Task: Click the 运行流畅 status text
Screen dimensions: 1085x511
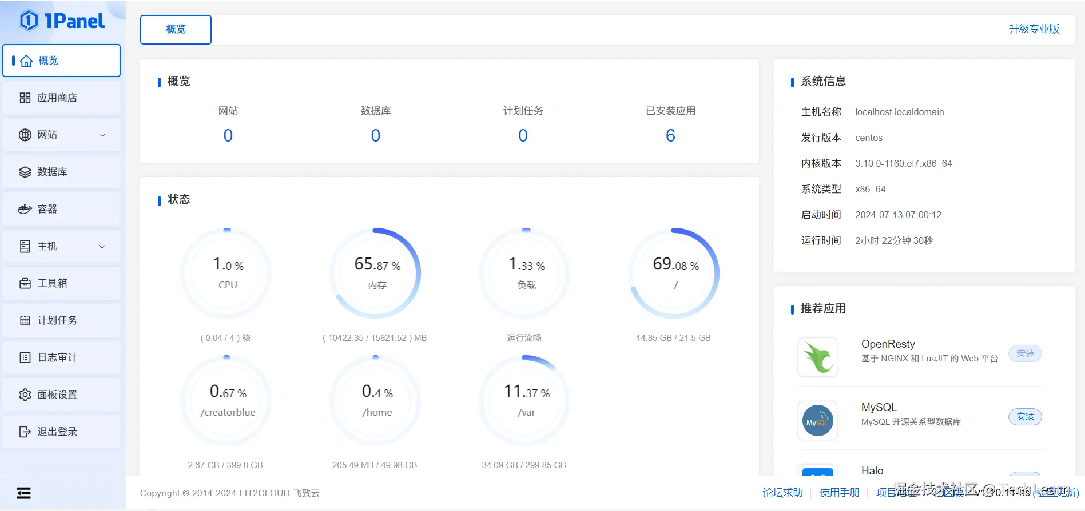Action: coord(524,338)
